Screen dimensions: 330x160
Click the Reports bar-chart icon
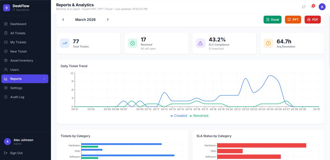click(6, 79)
